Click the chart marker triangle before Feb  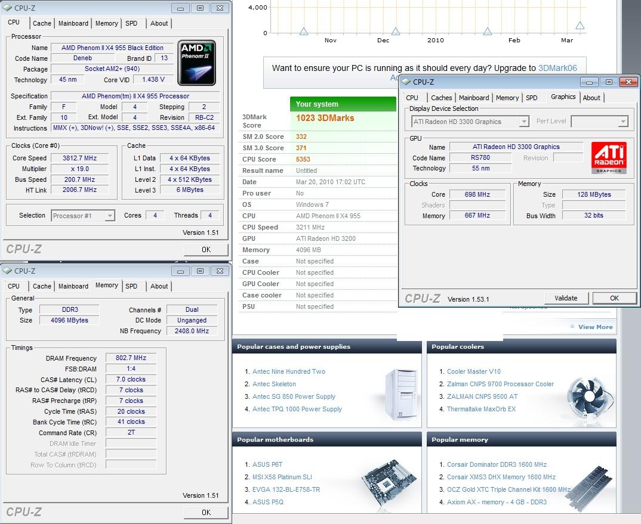(x=487, y=32)
